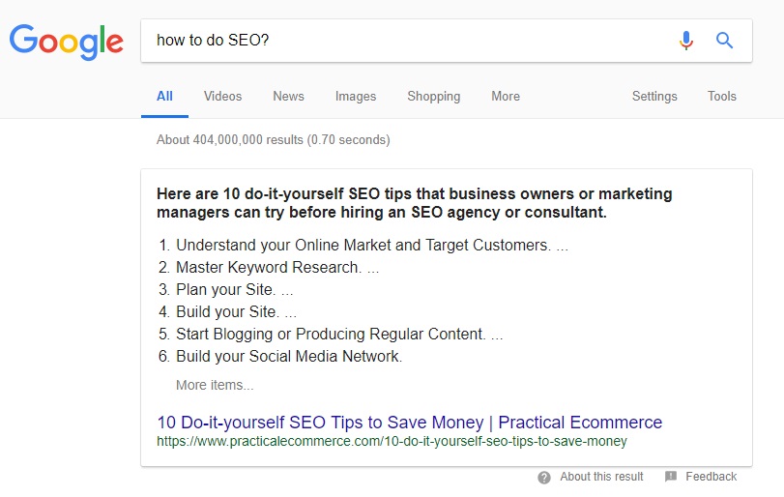Switch to the News tab
This screenshot has height=497, width=784.
[288, 96]
